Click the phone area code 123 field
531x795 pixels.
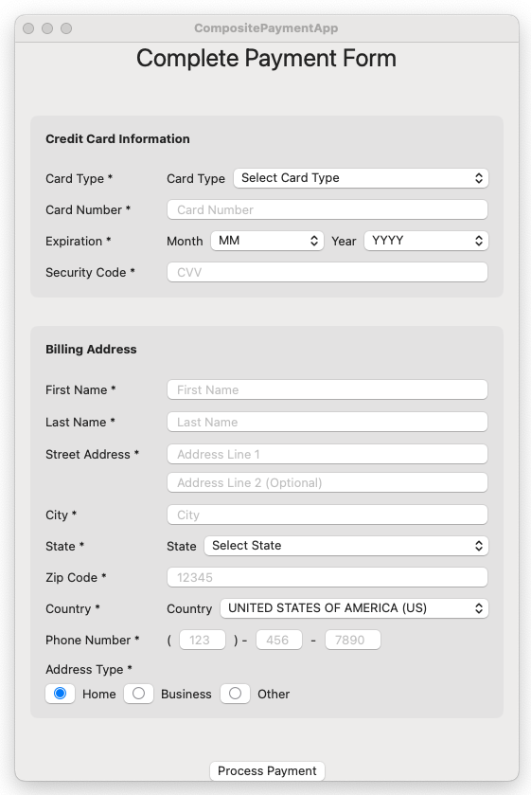(x=203, y=640)
